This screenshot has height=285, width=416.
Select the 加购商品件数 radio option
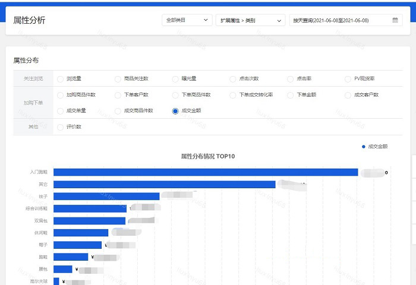click(x=60, y=95)
